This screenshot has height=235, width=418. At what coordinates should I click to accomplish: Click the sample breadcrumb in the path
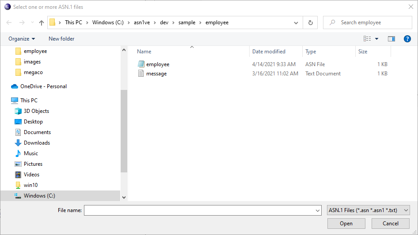[186, 22]
